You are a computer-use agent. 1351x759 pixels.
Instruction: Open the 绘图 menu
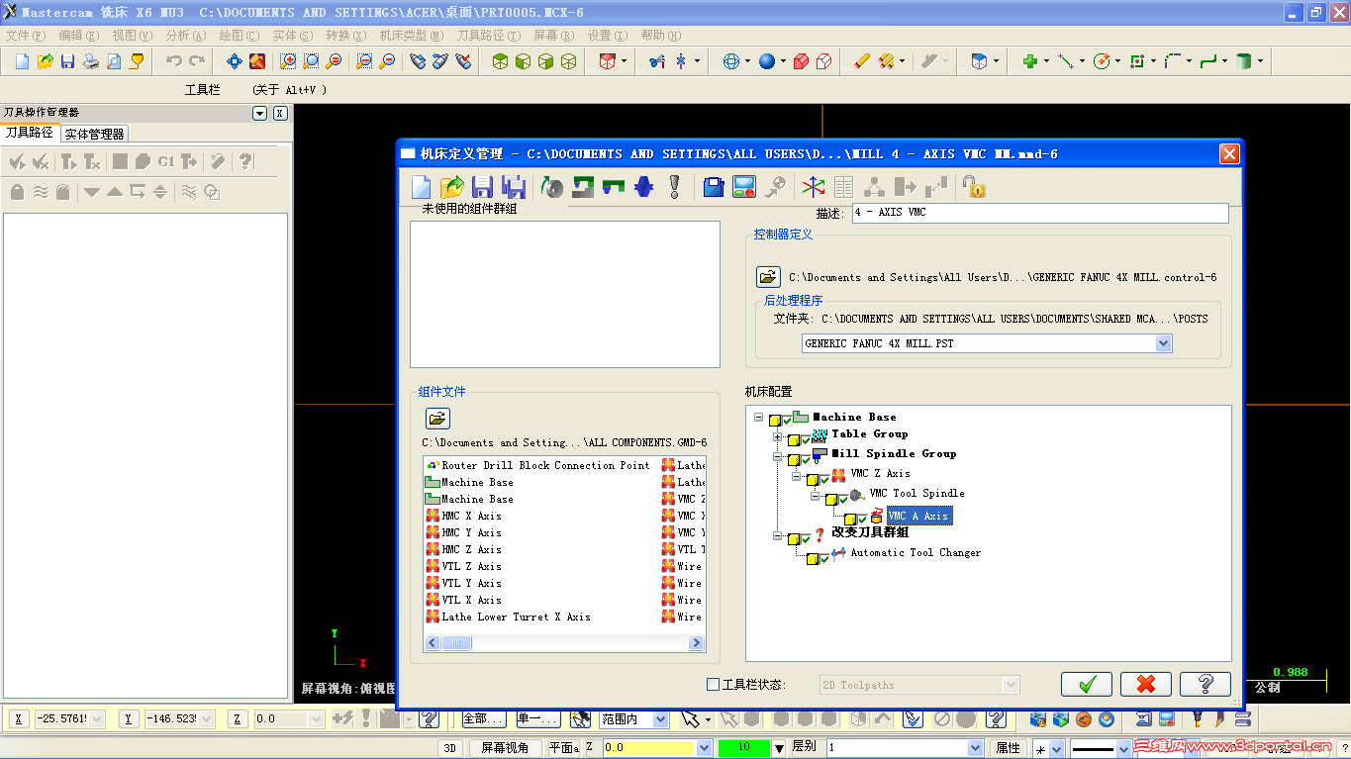point(239,35)
